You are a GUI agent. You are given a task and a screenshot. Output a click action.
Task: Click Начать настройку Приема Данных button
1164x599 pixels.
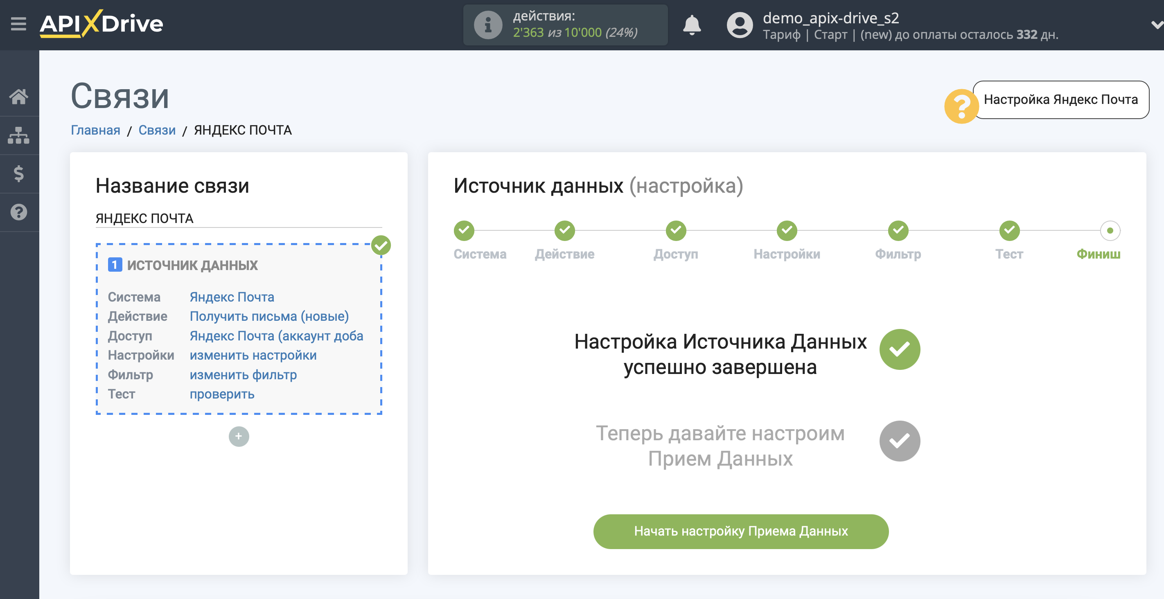741,531
